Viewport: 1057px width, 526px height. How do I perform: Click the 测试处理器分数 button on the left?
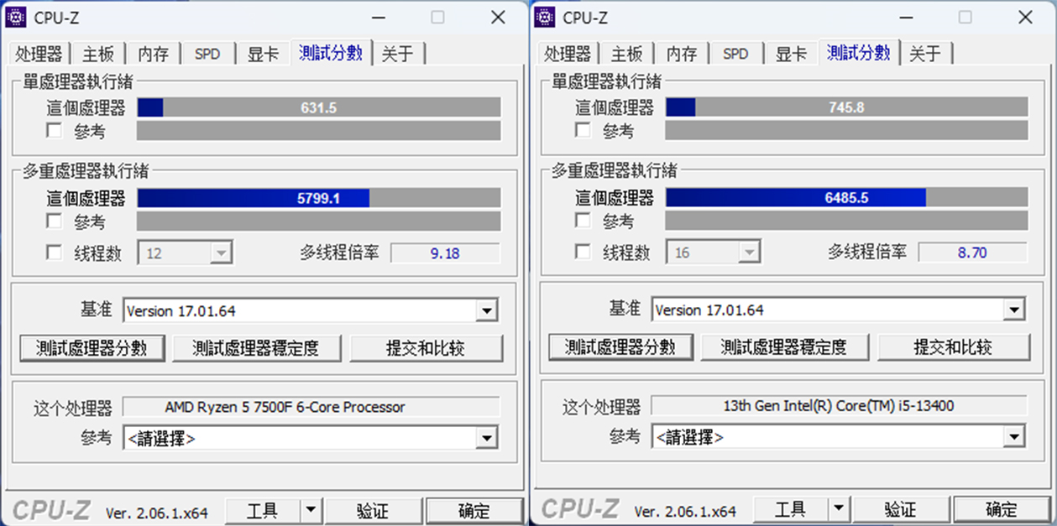92,347
